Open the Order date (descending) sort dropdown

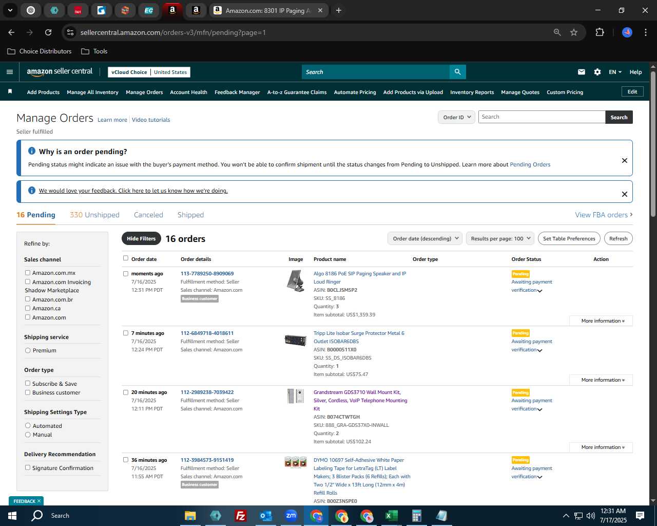425,238
